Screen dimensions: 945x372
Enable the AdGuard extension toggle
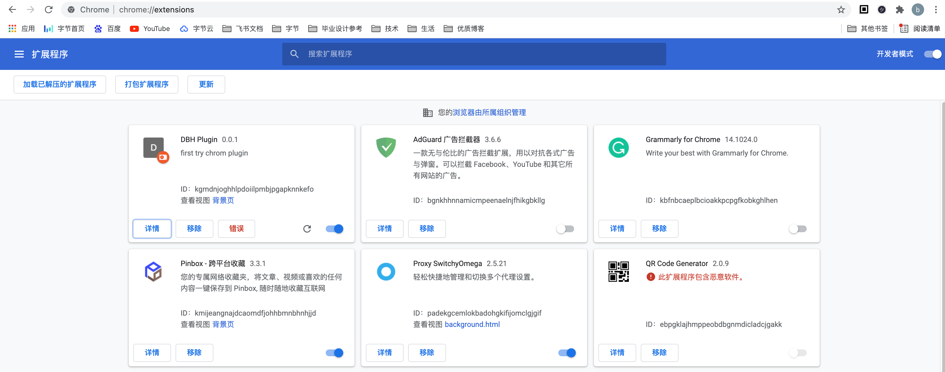(565, 229)
